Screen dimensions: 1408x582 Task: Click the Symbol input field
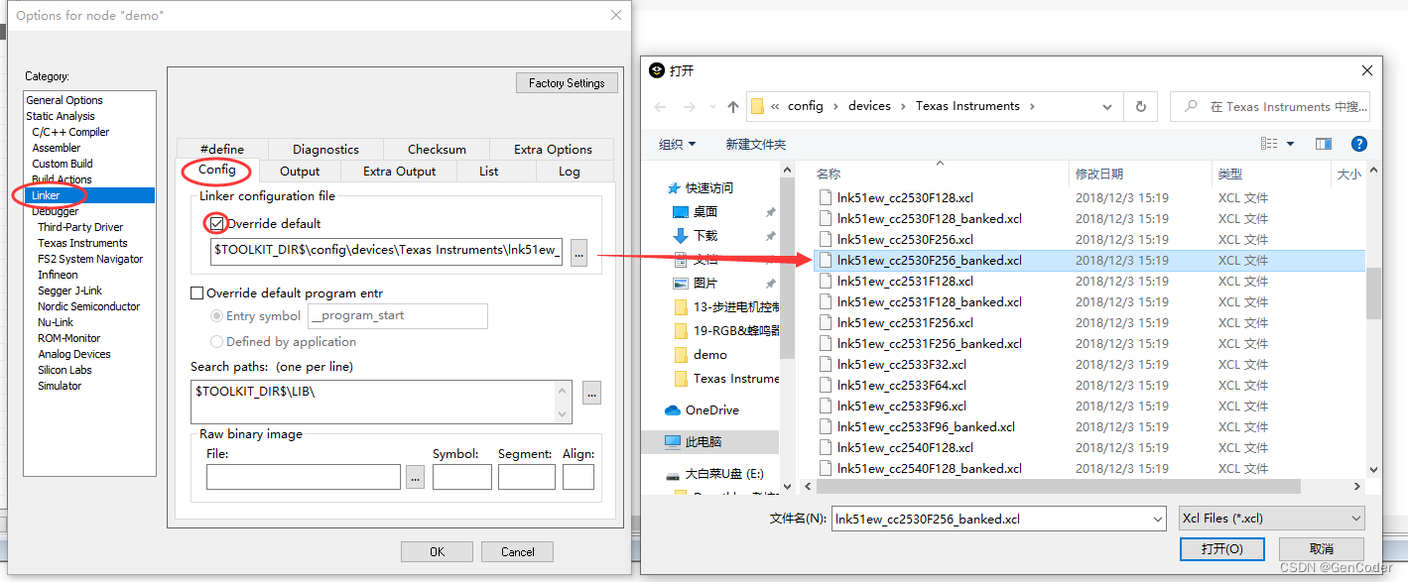point(461,477)
